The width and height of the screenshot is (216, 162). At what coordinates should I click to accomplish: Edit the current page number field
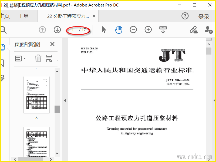click(72, 30)
